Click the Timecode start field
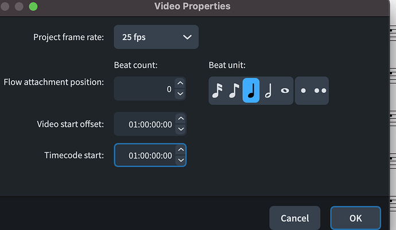Viewport: 396px width, 230px height. pyautogui.click(x=145, y=155)
